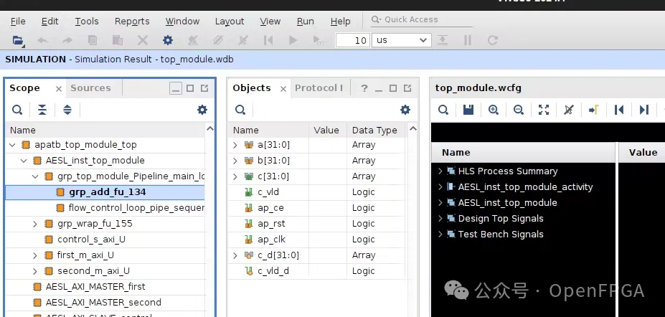Screen dimensions: 665x317
Task: Expand the HLS Process Summary group
Action: 440,171
